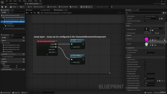Screen dimensions: 167x94
Task: Open compile options menu dots
Action: click(x=17, y=7)
